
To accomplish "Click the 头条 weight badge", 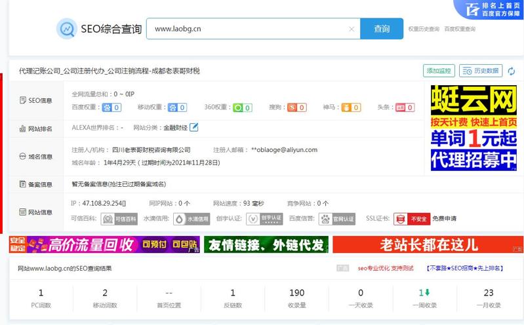I will click(405, 107).
